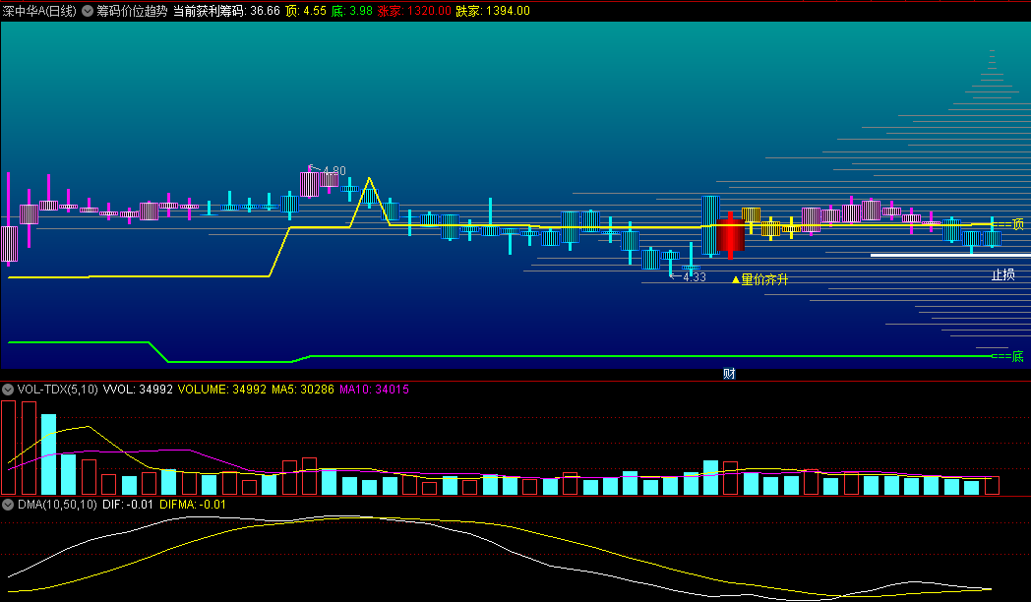The width and height of the screenshot is (1031, 602).
Task: Expand the DMA indicator menu icon
Action: 8,505
